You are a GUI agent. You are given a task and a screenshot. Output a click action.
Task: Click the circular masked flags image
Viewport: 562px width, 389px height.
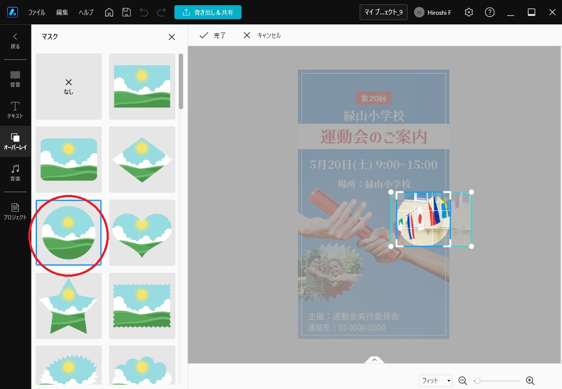[423, 219]
